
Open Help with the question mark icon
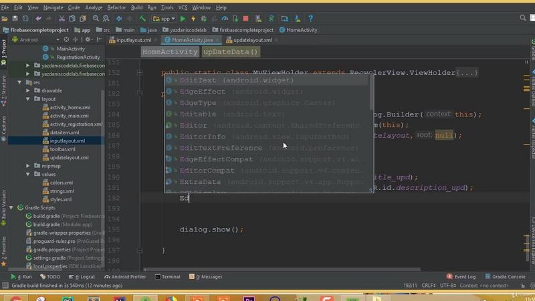point(310,19)
